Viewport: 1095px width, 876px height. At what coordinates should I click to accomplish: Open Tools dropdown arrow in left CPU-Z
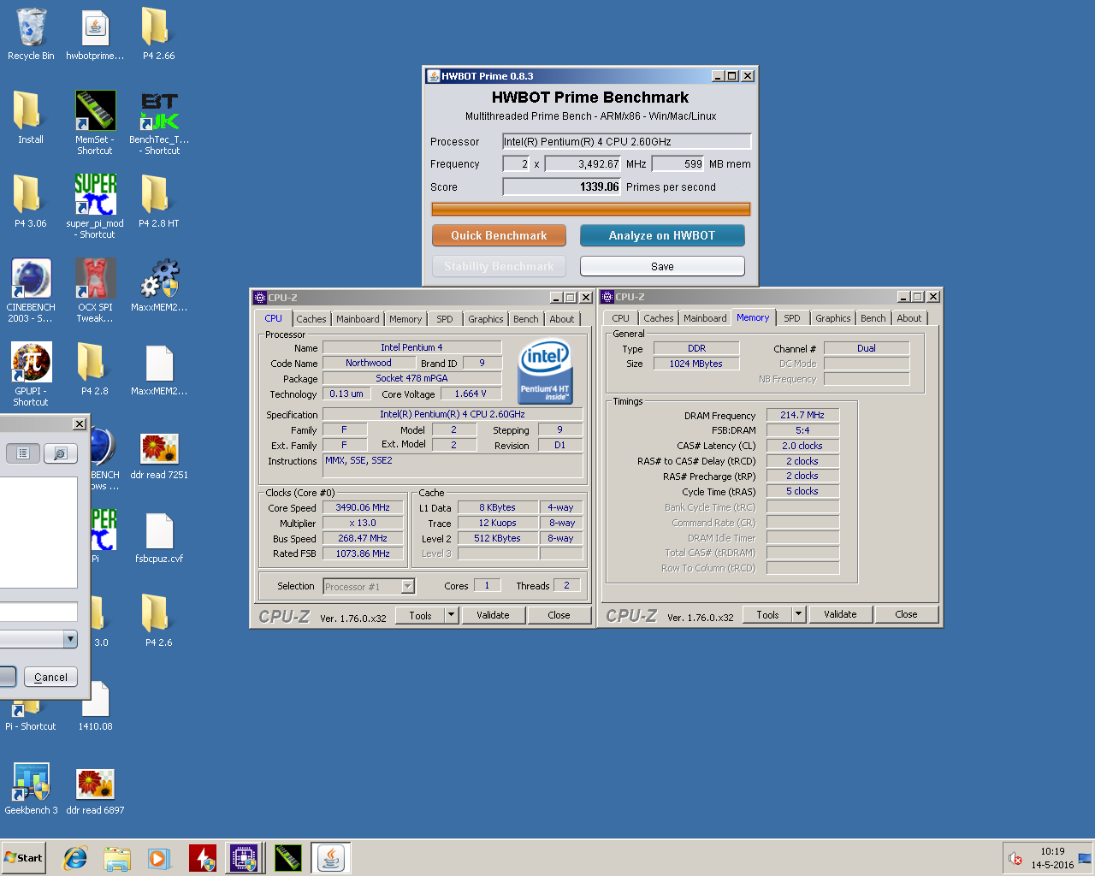[452, 615]
